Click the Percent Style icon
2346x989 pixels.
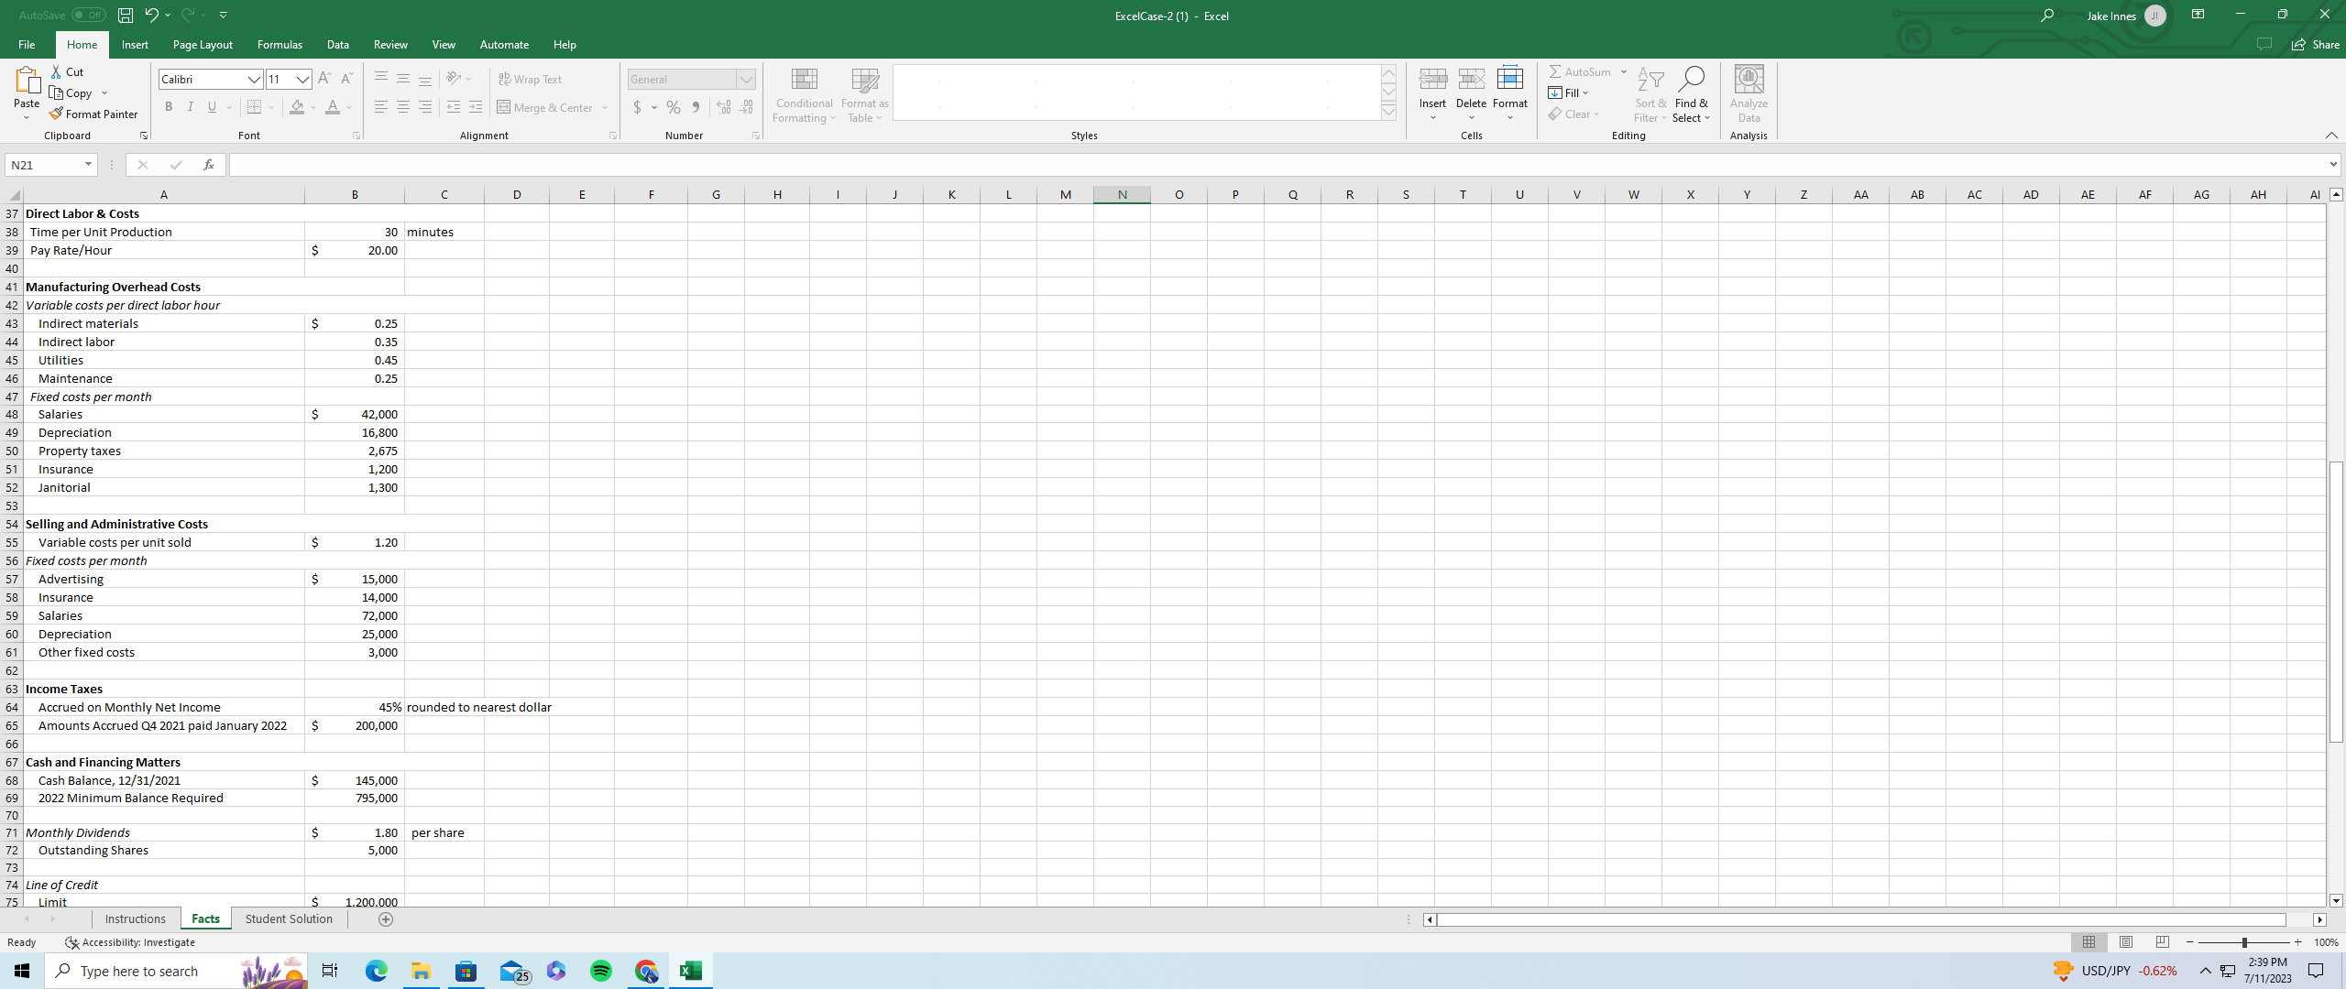674,107
